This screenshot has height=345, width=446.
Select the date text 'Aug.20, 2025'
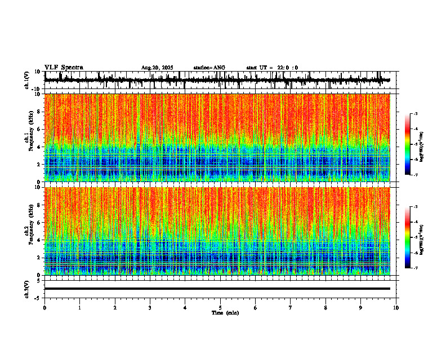coord(157,68)
